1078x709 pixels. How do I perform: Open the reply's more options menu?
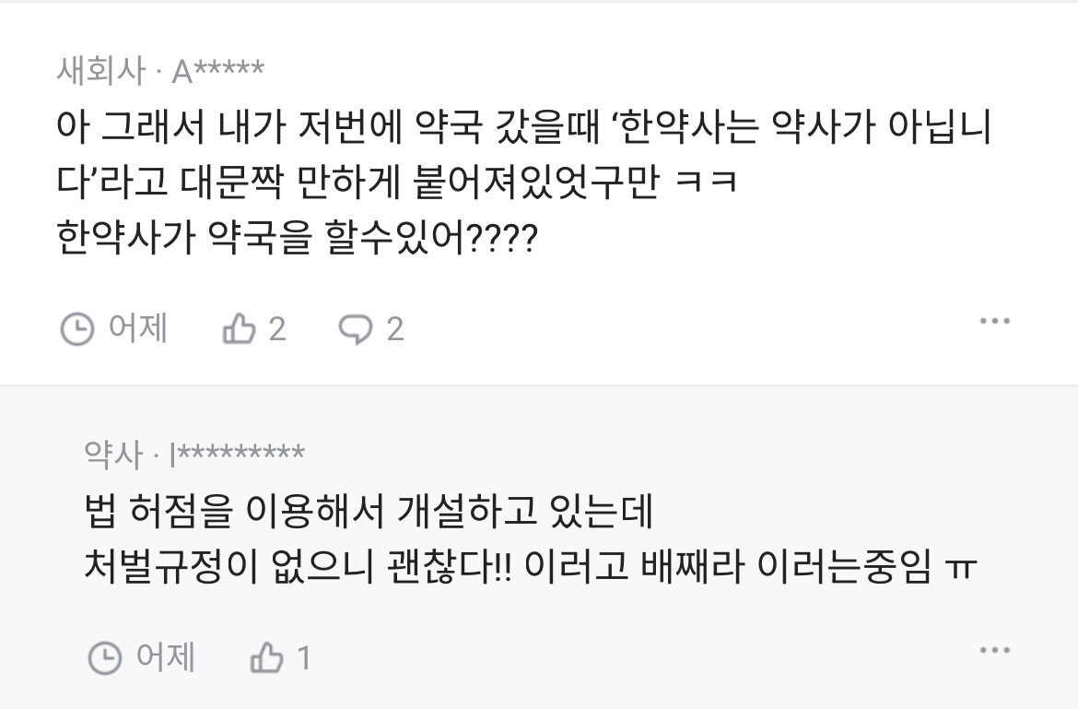(x=994, y=649)
